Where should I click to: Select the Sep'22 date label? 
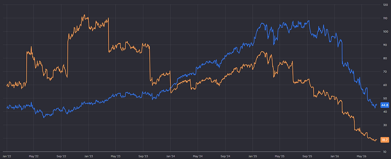[x=61, y=156]
